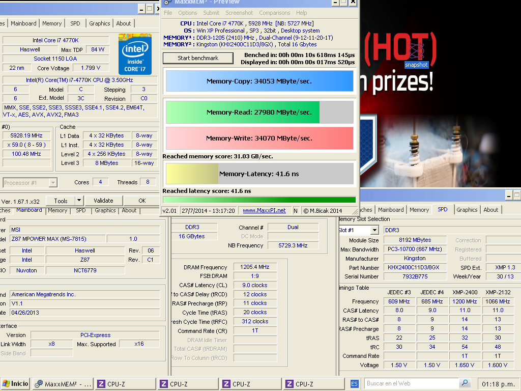Click the green progress bar in MaxxMEM
This screenshot has height=391, width=521.
point(259,200)
